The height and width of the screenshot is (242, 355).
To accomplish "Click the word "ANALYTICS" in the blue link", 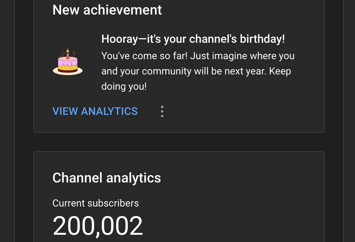I will (x=109, y=111).
